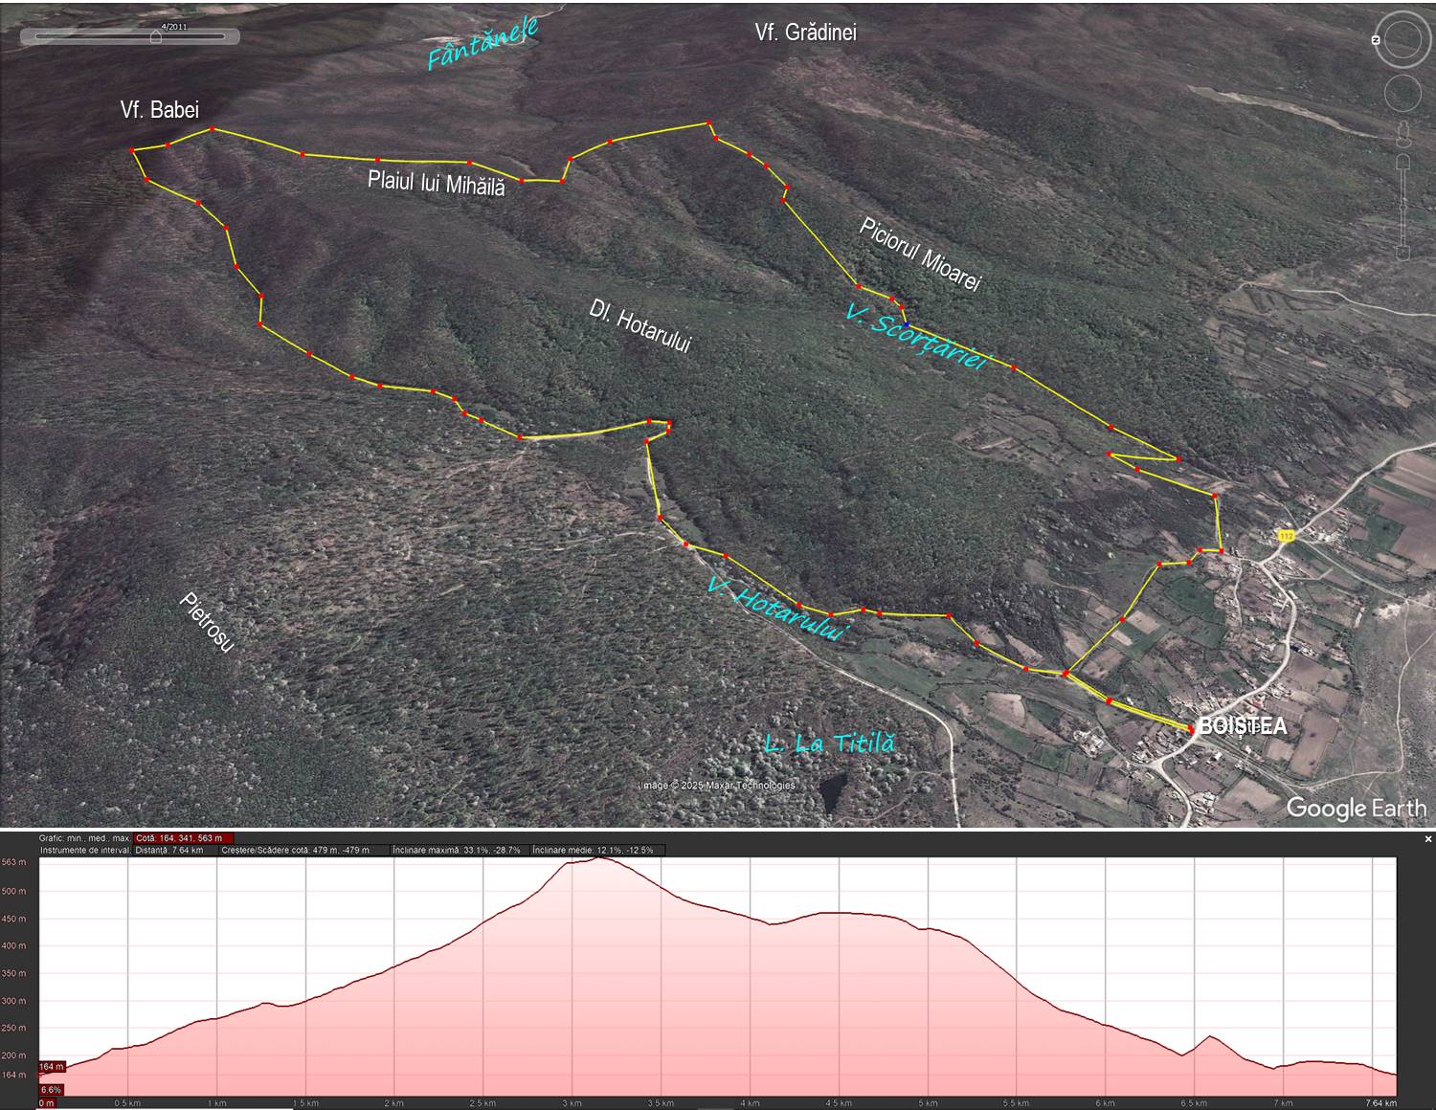
Task: Click the Image Maxar Technologies attribution text
Action: 717,786
